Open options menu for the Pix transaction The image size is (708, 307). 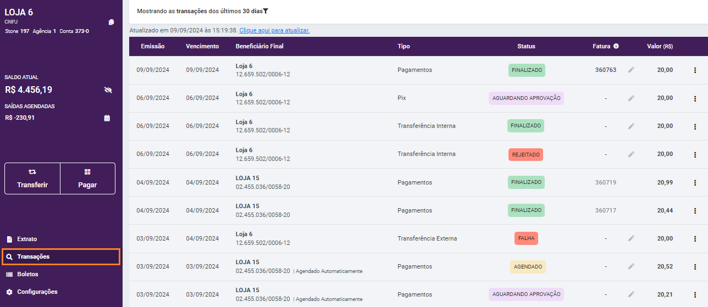695,98
